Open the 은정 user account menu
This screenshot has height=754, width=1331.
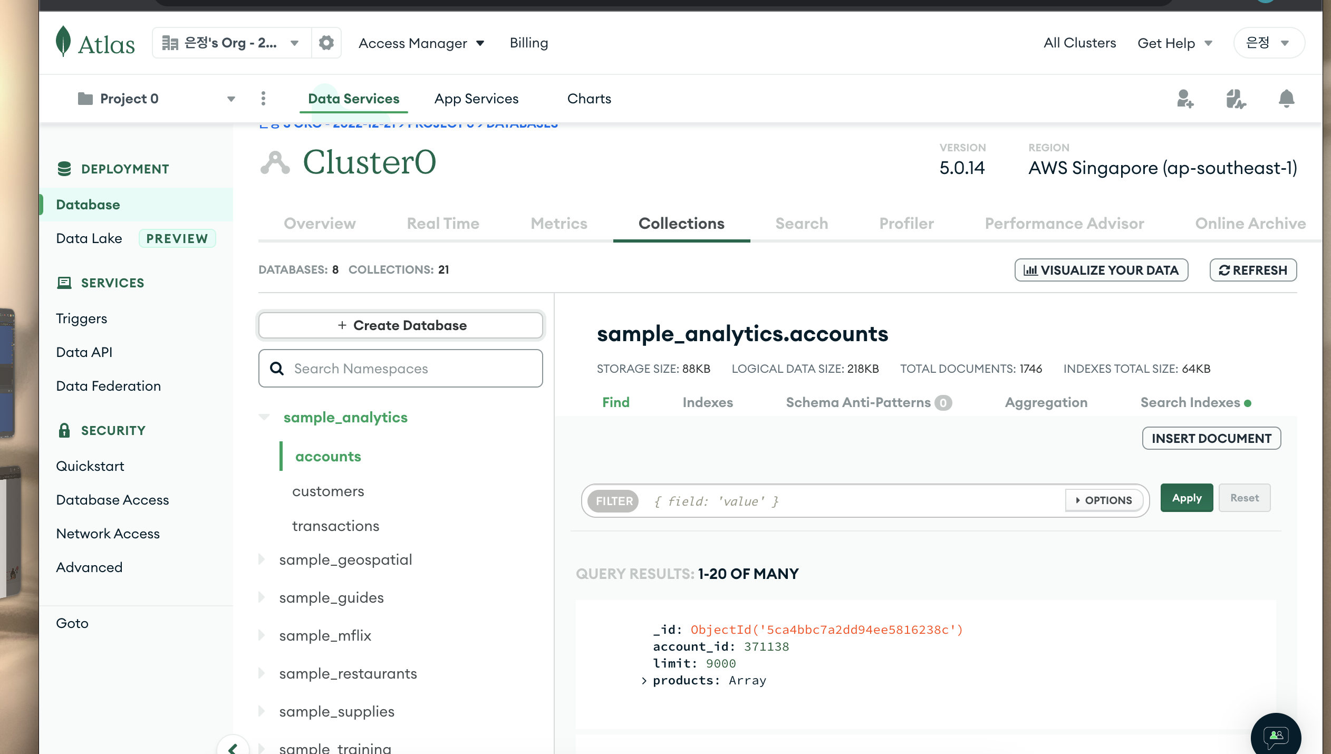(1269, 43)
